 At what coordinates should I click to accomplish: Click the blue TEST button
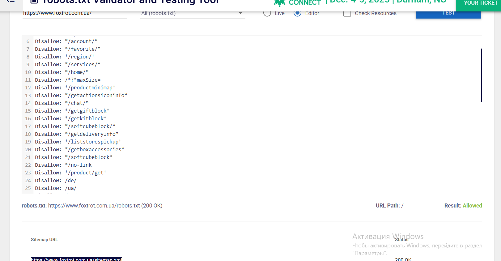pos(448,15)
